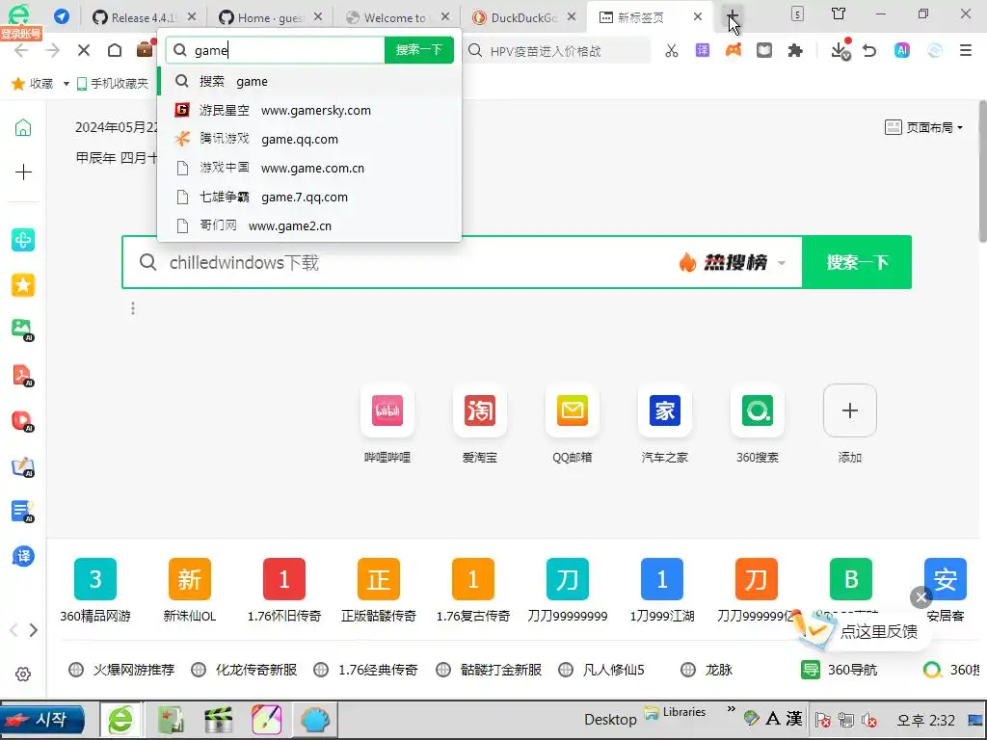
Task: Click the stop loading X icon
Action: pyautogui.click(x=84, y=50)
